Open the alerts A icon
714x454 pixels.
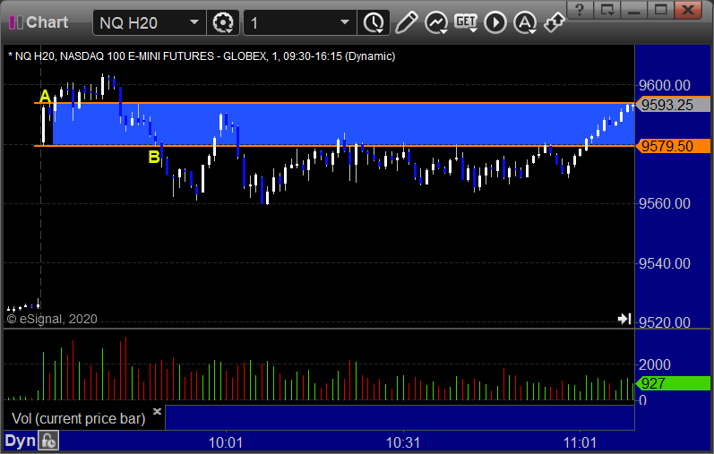pyautogui.click(x=525, y=22)
